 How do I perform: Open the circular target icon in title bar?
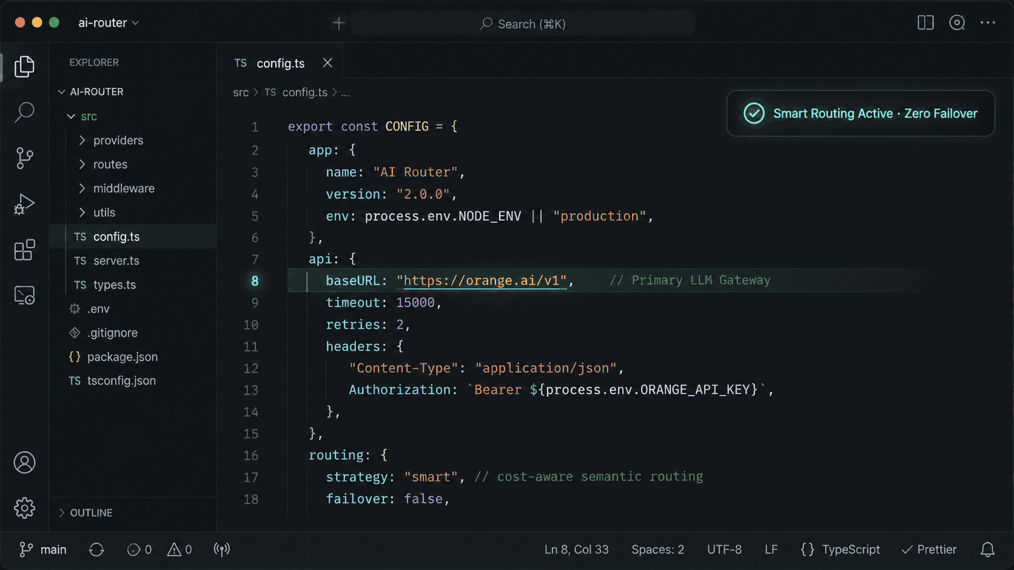pos(957,23)
